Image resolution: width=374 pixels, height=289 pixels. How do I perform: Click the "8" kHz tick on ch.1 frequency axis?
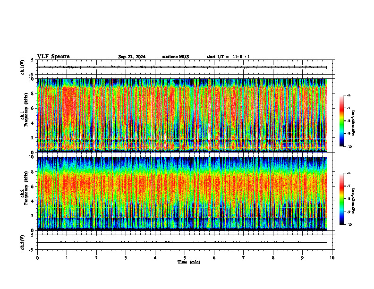[33, 93]
